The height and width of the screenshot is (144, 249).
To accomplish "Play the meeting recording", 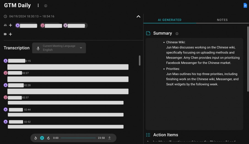I will 42,138.
